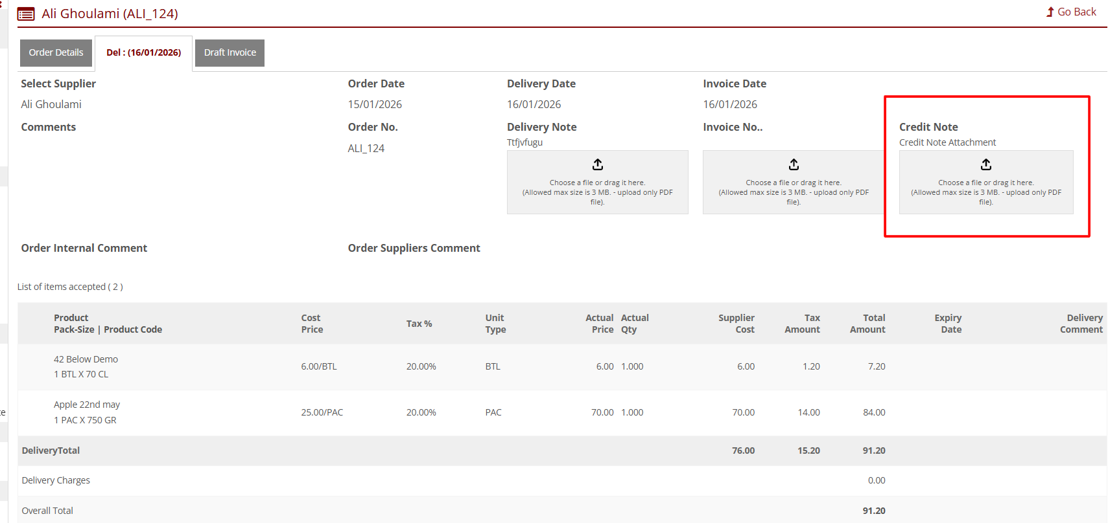Click the upload icon under Delivery Note
1108x523 pixels.
pos(597,164)
